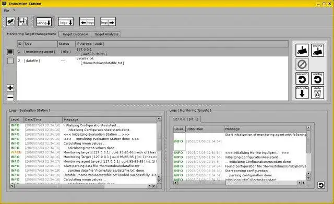Viewport: 334px width, 204px height.
Task: Click the toolbar drag handle before config button
Action: (x=32, y=22)
